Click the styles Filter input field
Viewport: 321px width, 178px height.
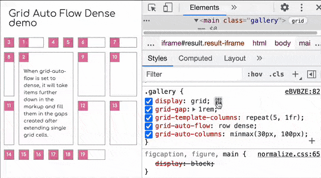tap(193, 74)
